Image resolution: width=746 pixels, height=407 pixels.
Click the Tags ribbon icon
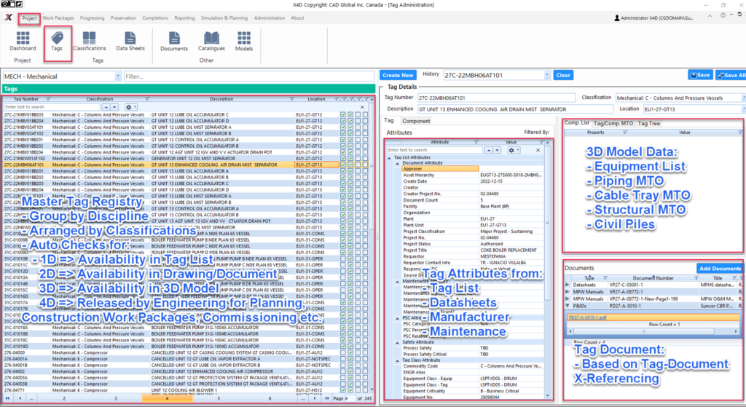pos(56,42)
